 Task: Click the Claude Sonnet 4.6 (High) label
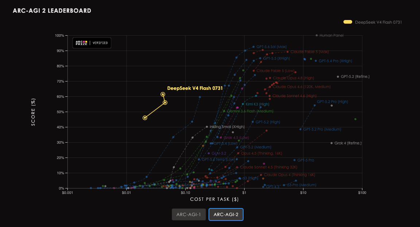pos(294,96)
